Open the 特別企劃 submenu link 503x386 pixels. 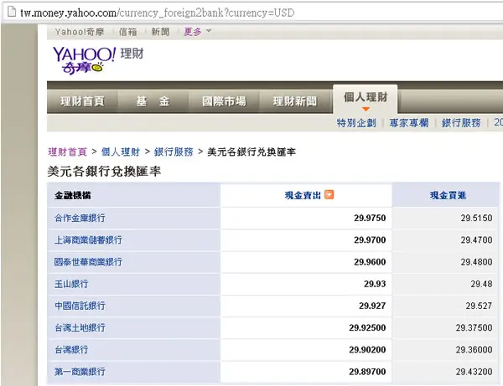click(356, 123)
